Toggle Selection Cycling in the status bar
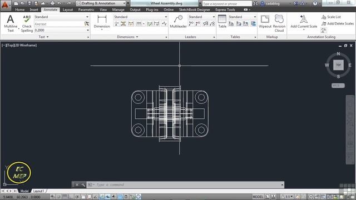356x200 pixels. 132,197
